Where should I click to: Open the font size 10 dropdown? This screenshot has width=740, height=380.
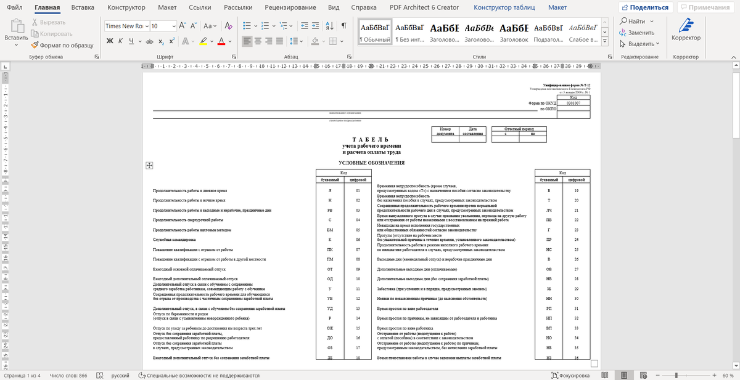pyautogui.click(x=173, y=26)
